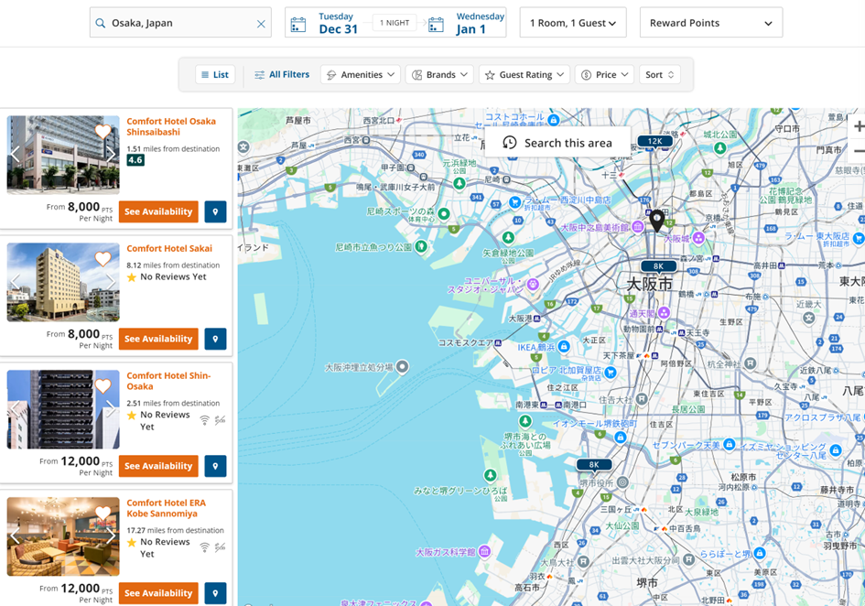
Task: Click the Universal Studios Japan map marker
Action: 533,284
